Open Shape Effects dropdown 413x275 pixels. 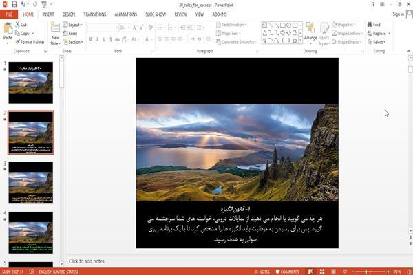347,42
